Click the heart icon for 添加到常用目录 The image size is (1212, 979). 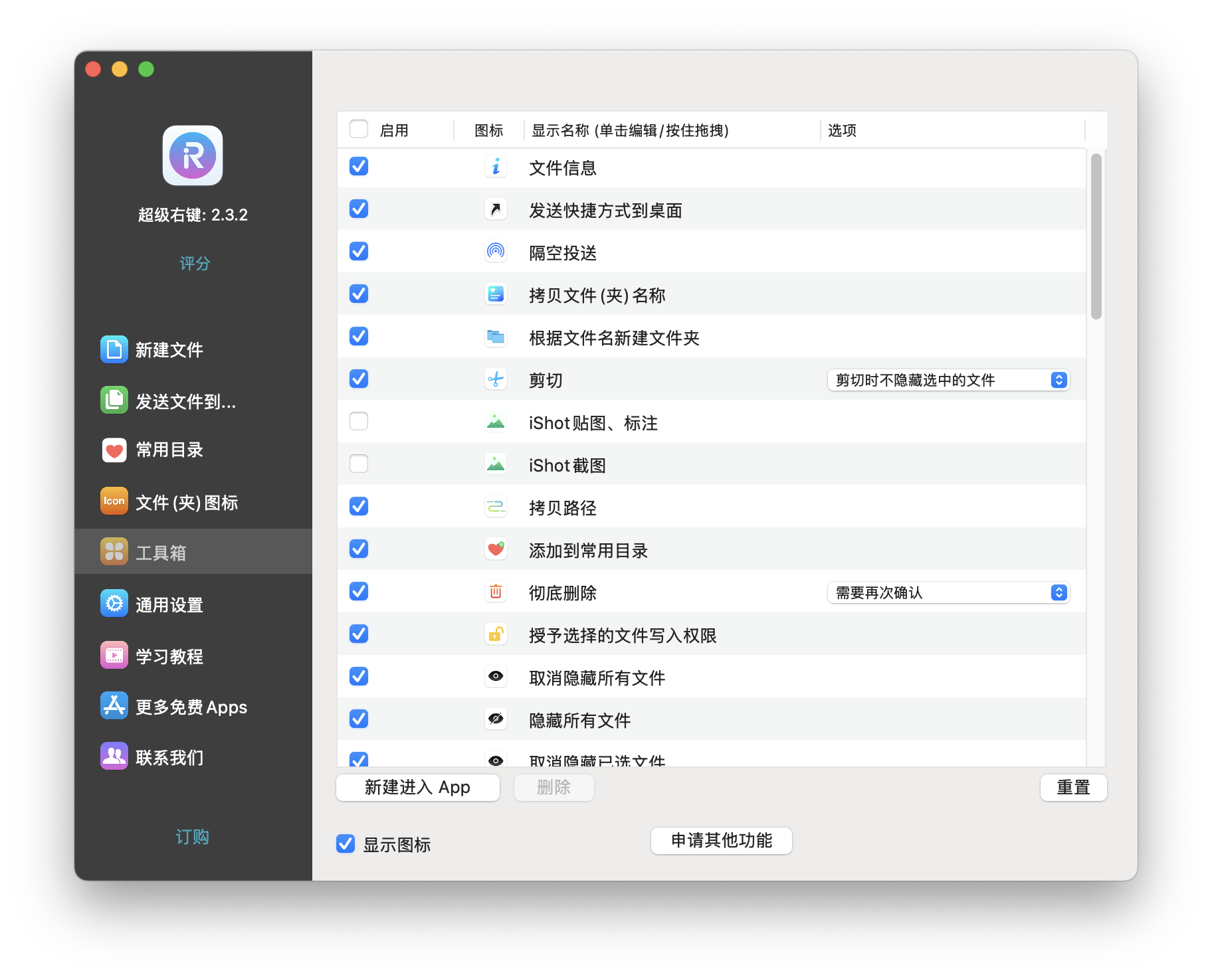click(x=496, y=549)
